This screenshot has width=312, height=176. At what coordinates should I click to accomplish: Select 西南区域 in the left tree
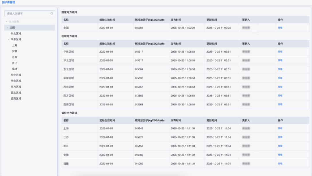coord(16,99)
